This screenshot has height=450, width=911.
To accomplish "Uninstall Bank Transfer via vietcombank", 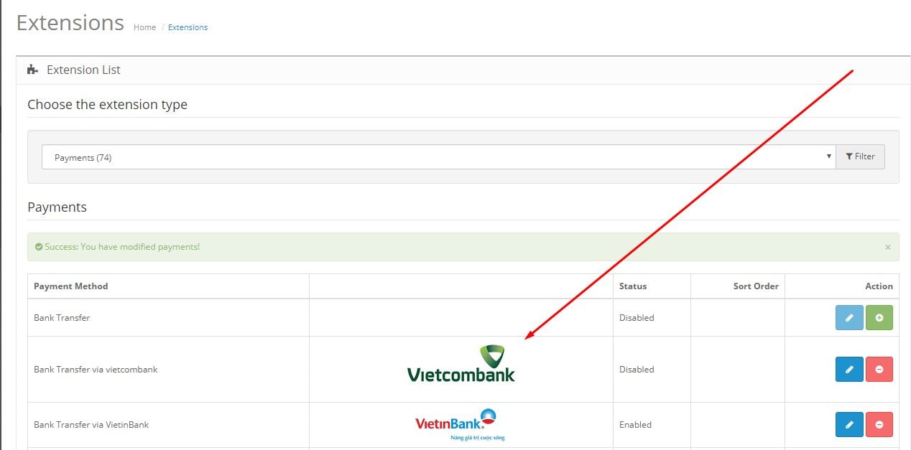I will 879,369.
